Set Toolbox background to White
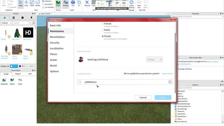 coord(14,66)
